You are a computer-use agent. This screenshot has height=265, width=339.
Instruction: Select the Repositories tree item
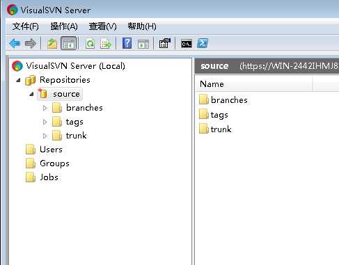click(x=65, y=80)
